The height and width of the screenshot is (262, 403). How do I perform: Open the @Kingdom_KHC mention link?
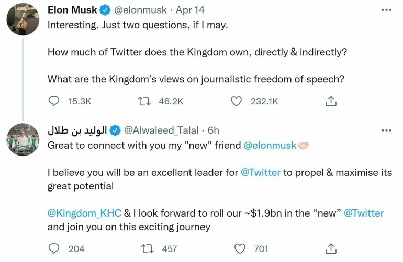pyautogui.click(x=84, y=213)
